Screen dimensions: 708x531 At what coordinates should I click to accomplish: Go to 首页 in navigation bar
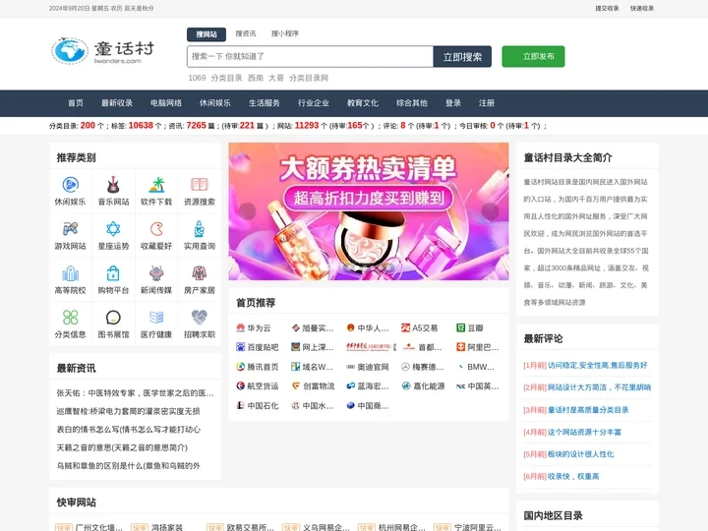pos(76,103)
